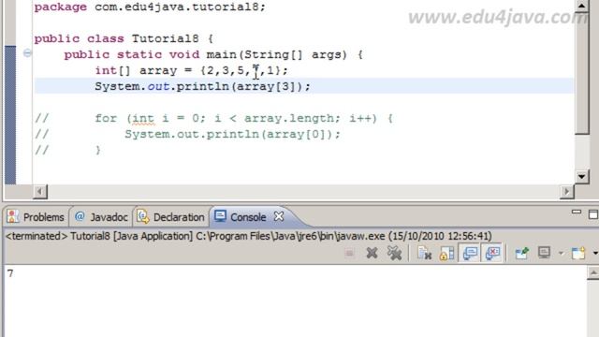The width and height of the screenshot is (599, 337).
Task: Click the disabled Terminate button in console toolbar
Action: click(349, 253)
